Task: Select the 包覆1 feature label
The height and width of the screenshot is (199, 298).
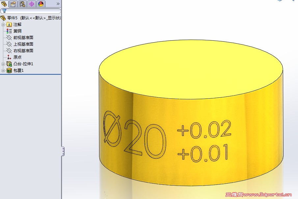Action: (18, 70)
